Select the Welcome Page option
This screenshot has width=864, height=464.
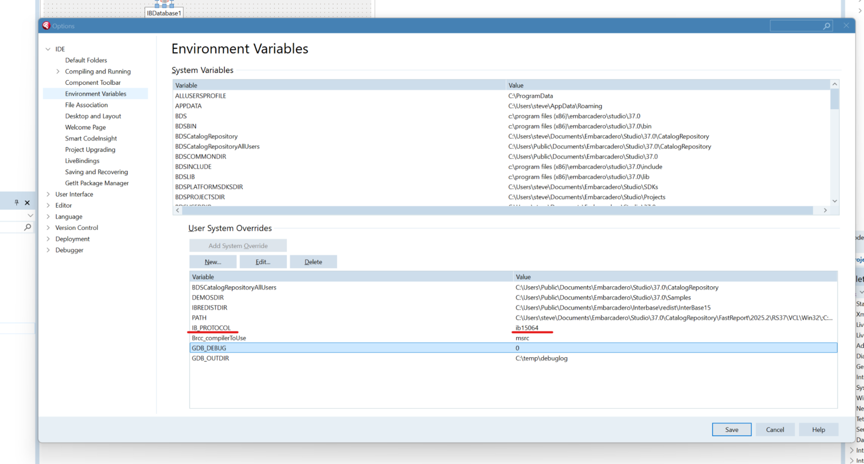[85, 127]
